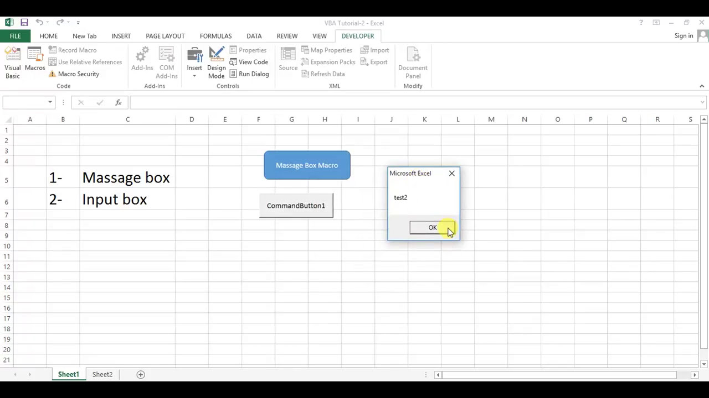This screenshot has width=709, height=398.
Task: Click the XML Export button
Action: pyautogui.click(x=374, y=62)
